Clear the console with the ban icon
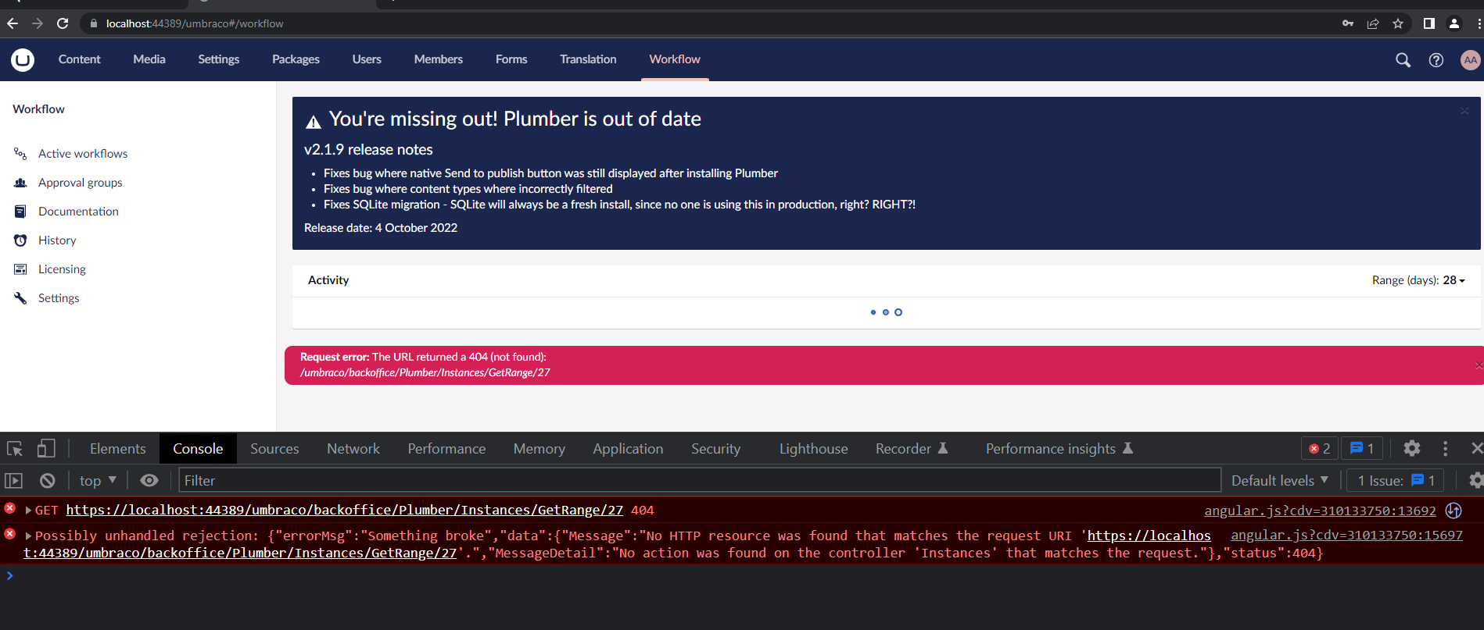This screenshot has height=630, width=1484. pos(48,481)
